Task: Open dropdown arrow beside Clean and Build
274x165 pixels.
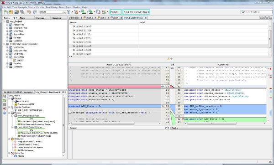Action: (79, 12)
